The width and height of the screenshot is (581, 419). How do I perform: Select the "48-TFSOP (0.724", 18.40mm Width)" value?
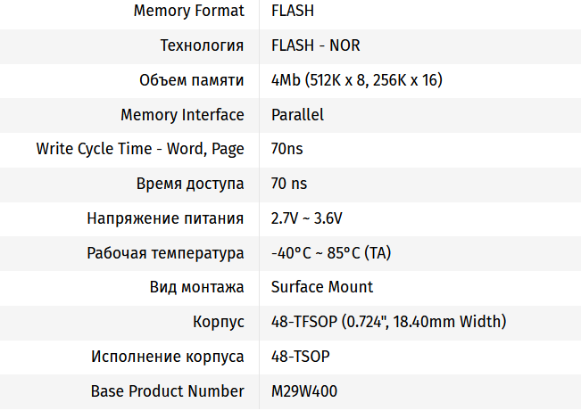click(388, 322)
